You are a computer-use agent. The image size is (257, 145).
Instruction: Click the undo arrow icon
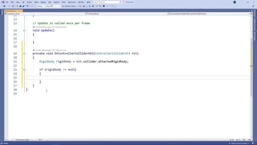(x=27, y=6)
